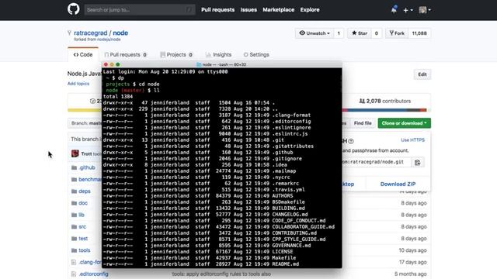Click the folder icon beside test
This screenshot has height=279, width=497.
point(75,239)
